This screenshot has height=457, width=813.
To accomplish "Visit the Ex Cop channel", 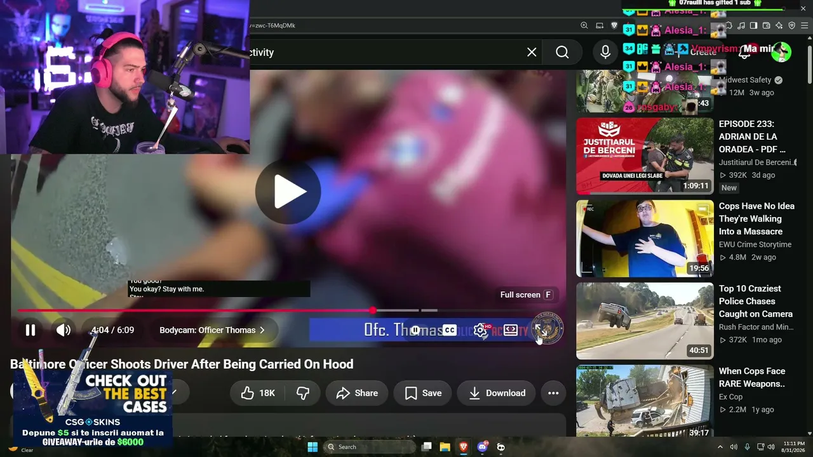I will pos(730,397).
